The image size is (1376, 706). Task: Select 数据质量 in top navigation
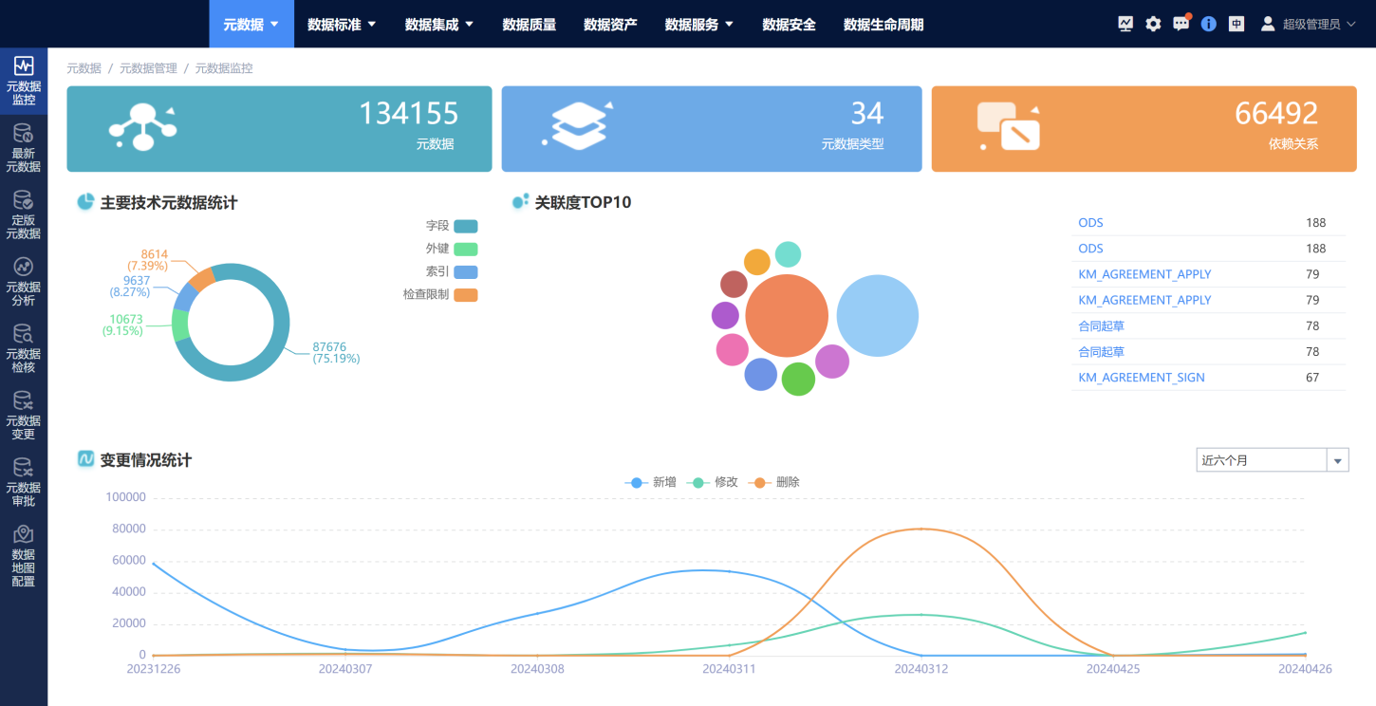tap(530, 25)
